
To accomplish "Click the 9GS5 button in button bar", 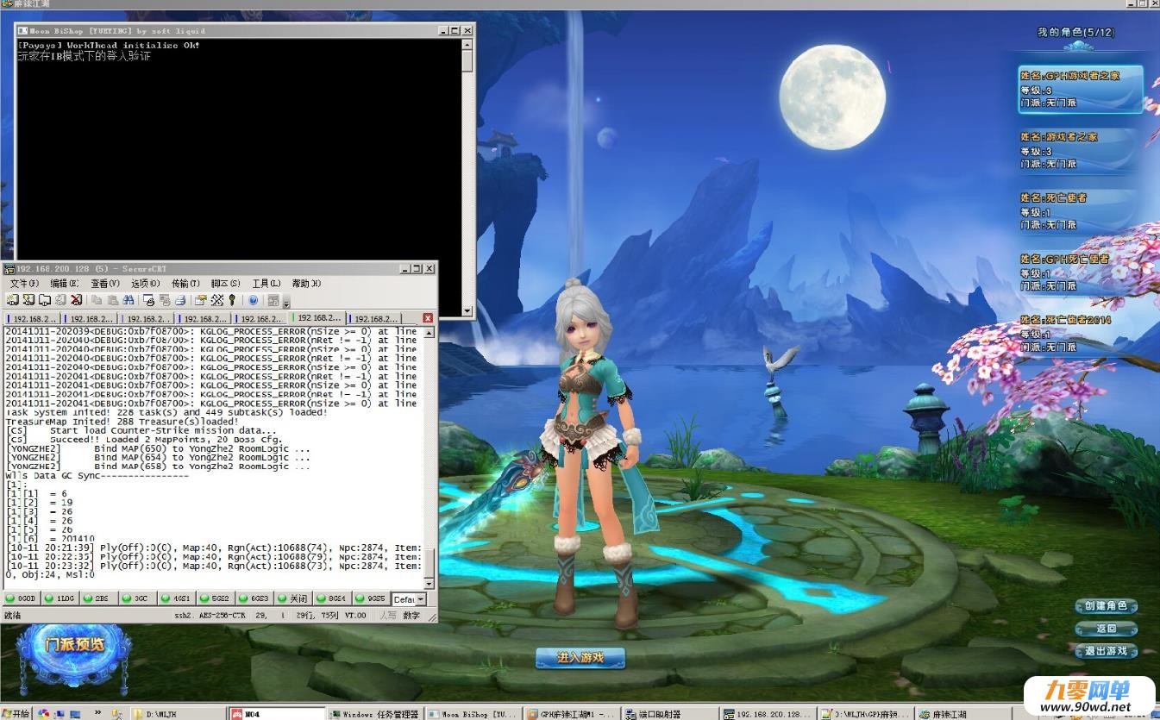I will (x=371, y=598).
